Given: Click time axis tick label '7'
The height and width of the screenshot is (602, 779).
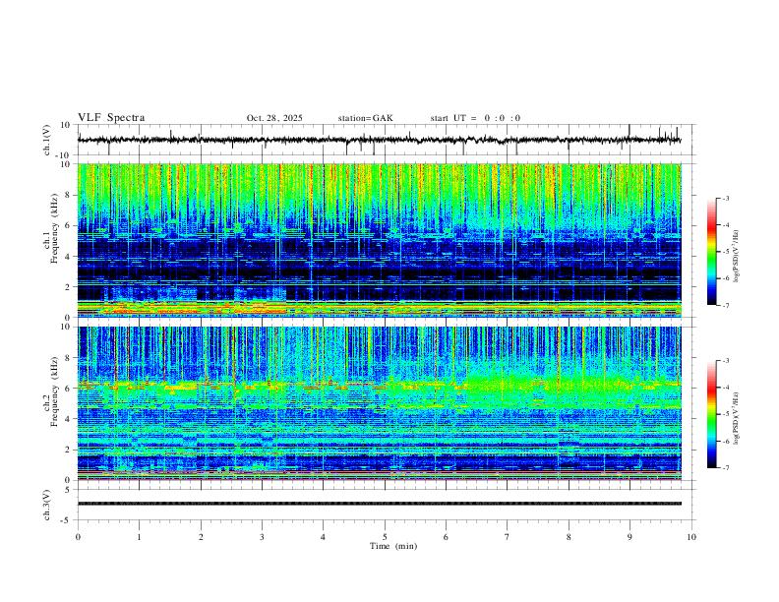Looking at the screenshot, I should point(508,537).
